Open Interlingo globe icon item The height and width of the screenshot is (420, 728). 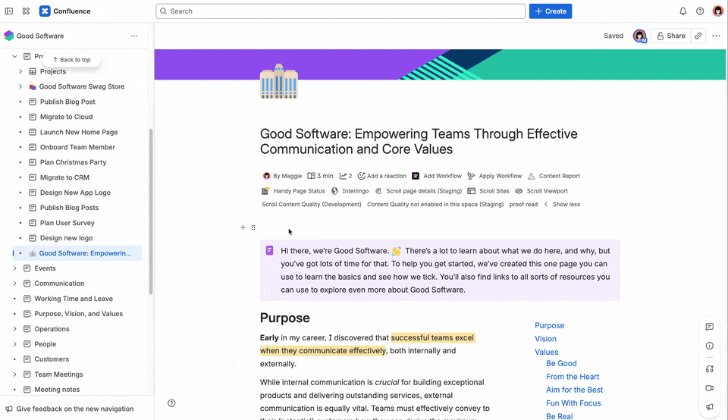click(x=350, y=191)
